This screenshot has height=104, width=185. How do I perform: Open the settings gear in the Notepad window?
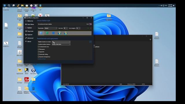(x=150, y=40)
